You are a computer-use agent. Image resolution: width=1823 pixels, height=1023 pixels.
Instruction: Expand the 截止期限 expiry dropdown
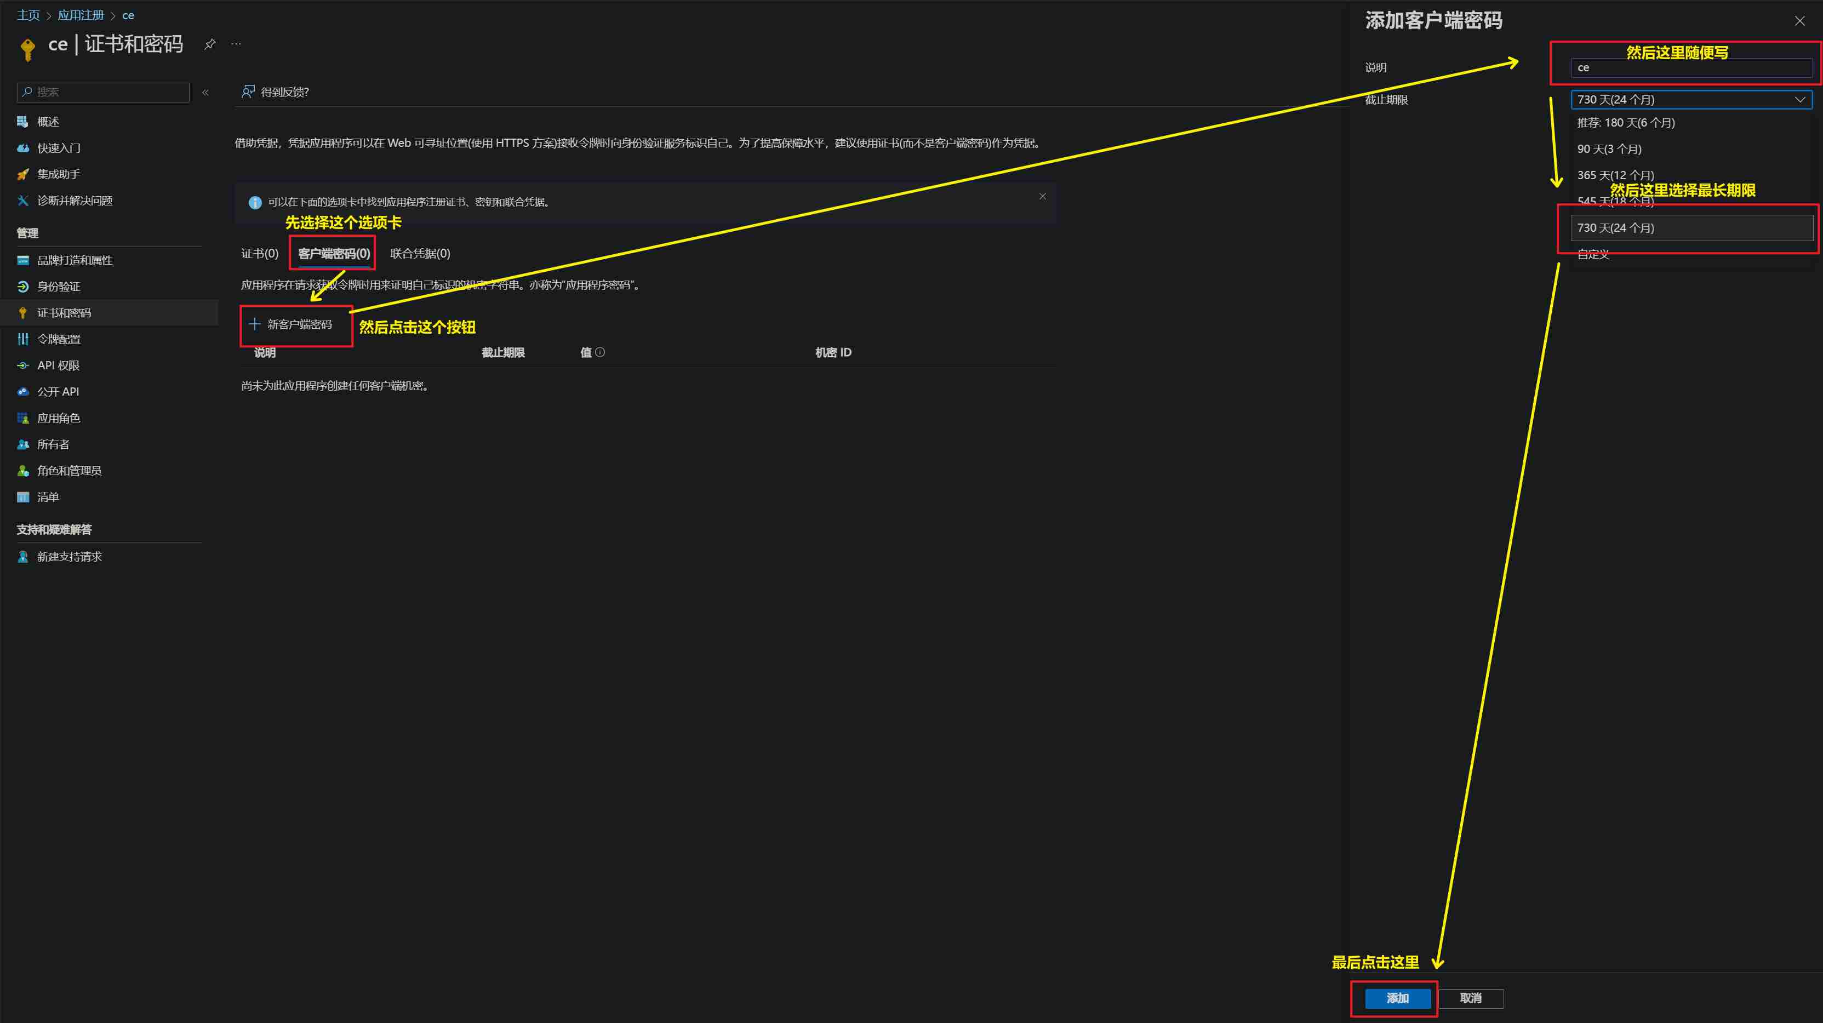coord(1690,100)
